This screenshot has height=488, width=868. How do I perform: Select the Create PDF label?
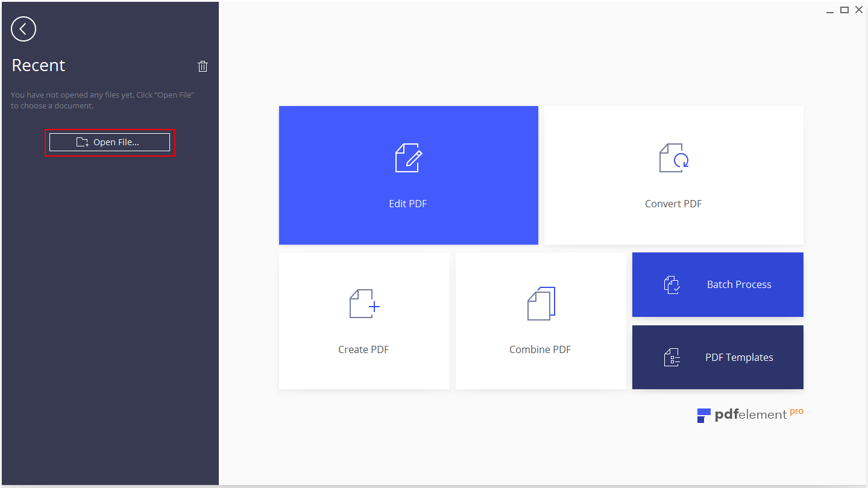[x=363, y=349]
